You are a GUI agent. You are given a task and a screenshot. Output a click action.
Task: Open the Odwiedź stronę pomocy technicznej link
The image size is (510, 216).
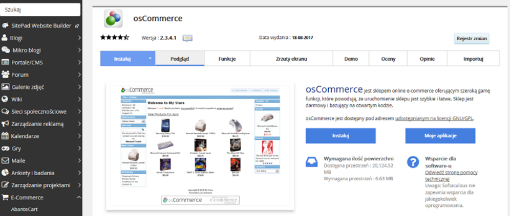451,176
